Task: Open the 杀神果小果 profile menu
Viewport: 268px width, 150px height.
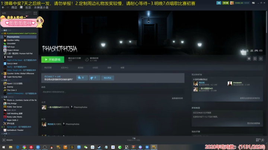Action: [x=41, y=7]
